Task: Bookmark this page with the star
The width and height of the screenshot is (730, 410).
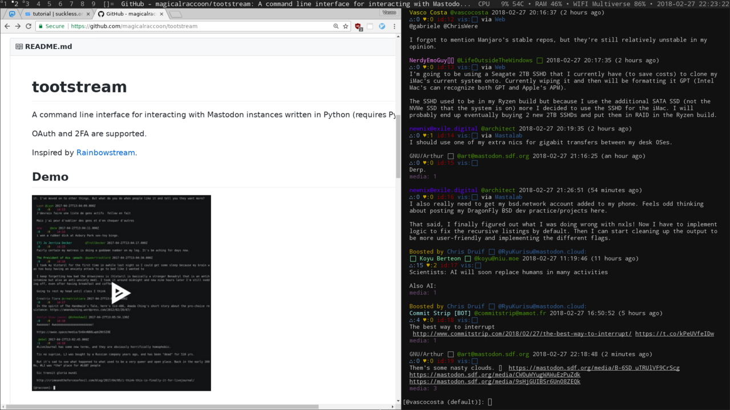Action: click(346, 26)
